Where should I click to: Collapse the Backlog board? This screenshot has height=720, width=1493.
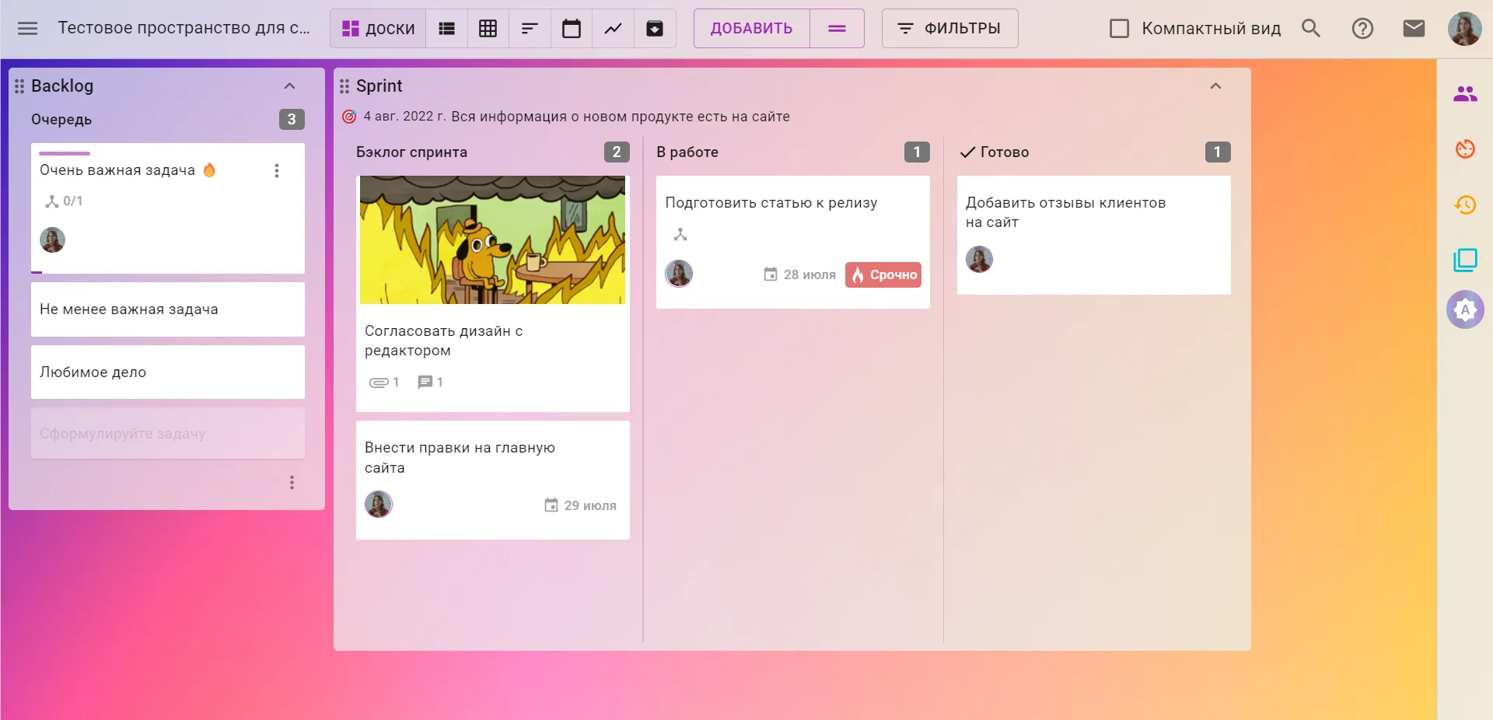click(x=289, y=86)
